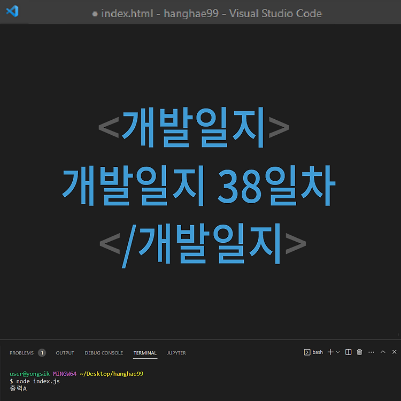Screen dimensions: 401x401
Task: Click the command line node index.js
Action: pos(38,381)
